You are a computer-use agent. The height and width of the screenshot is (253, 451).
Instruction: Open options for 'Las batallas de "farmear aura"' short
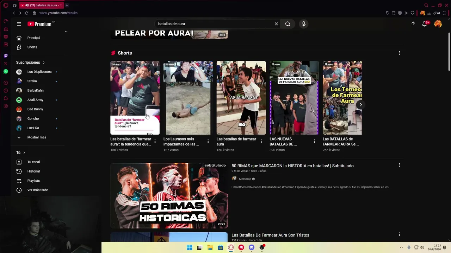pos(155,141)
